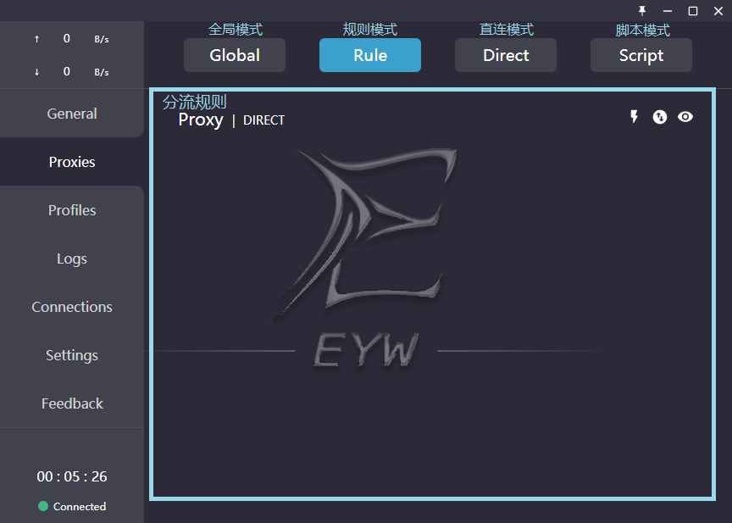This screenshot has height=523, width=732.
Task: Go to the Proxies section
Action: [x=72, y=162]
